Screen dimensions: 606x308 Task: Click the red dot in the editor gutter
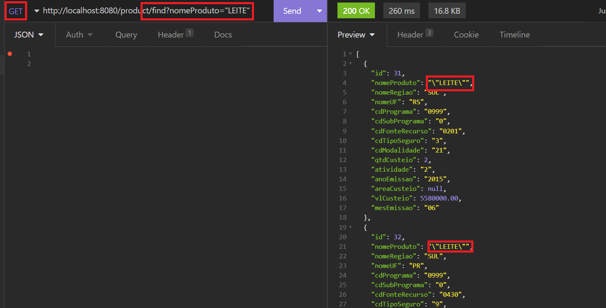pos(10,54)
